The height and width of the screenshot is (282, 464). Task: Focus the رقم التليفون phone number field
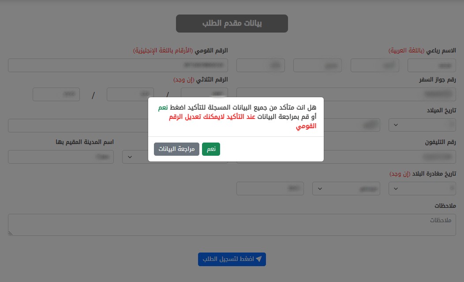(x=346, y=157)
